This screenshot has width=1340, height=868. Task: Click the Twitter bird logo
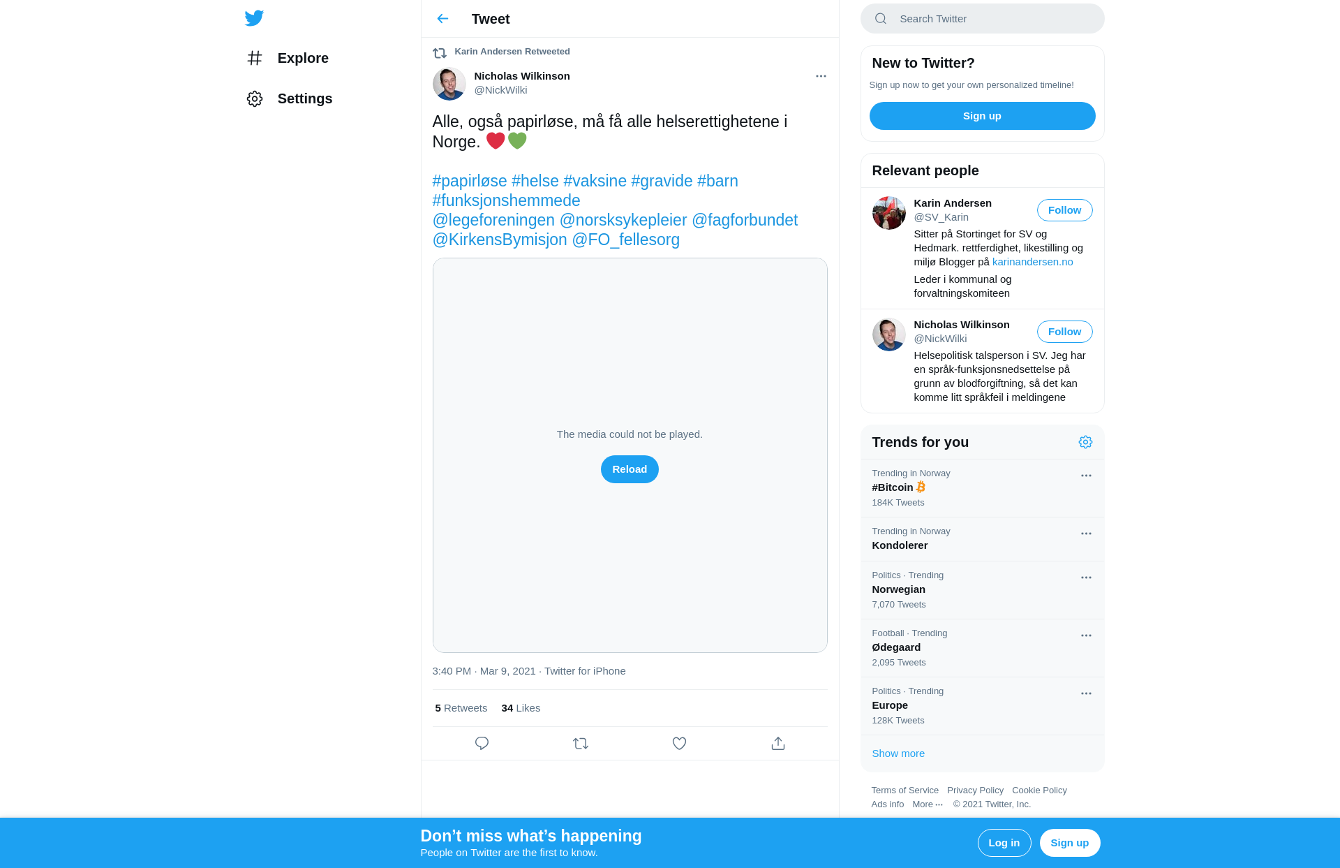click(254, 18)
